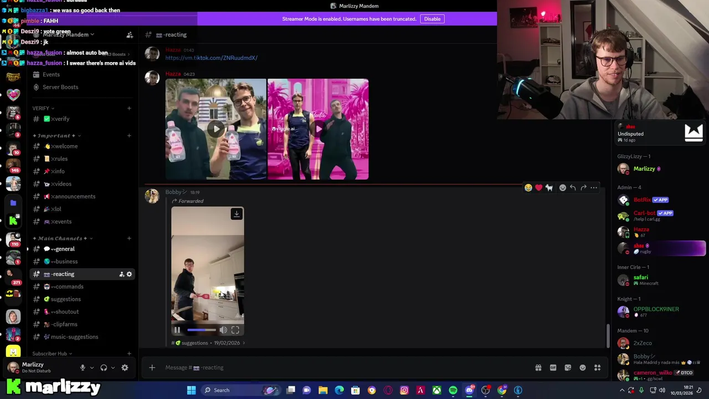Expand the headphone output options arrow

(112, 367)
